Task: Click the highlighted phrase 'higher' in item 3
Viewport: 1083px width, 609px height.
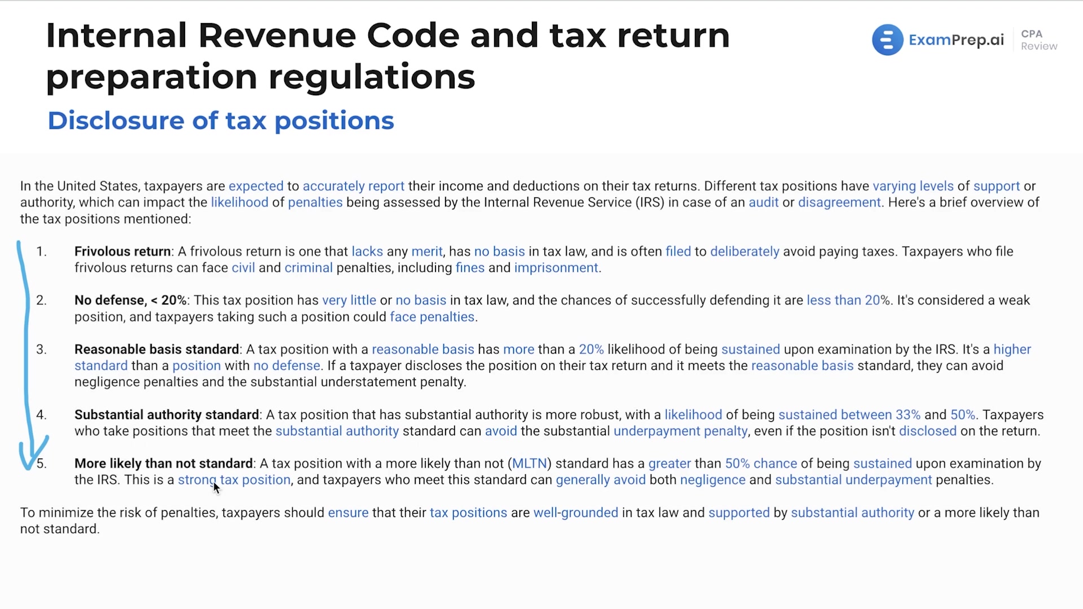Action: [x=1012, y=350]
